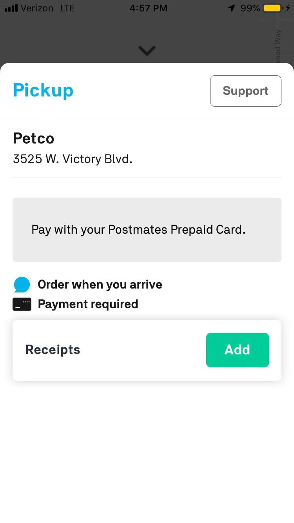Collapse the pickup sheet with the down chevron
The width and height of the screenshot is (294, 523).
pos(147,51)
